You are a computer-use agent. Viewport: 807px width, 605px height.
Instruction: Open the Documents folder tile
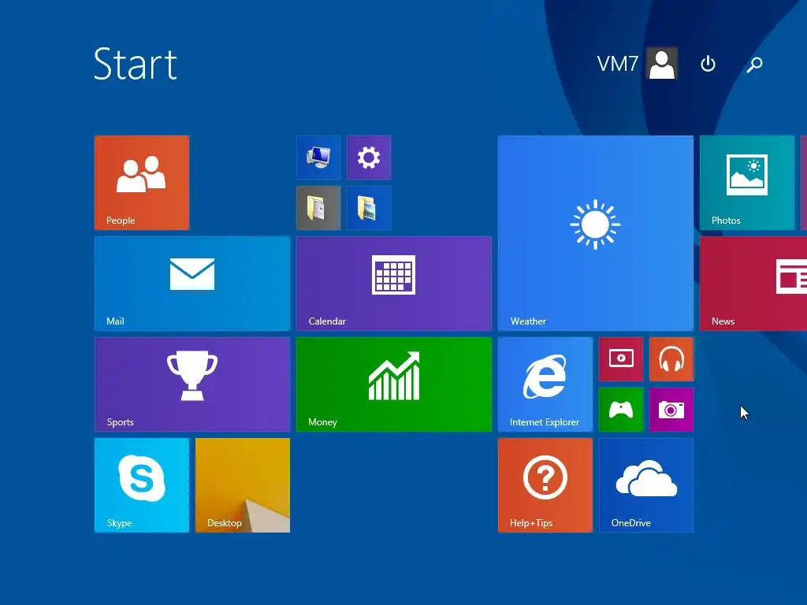click(318, 208)
